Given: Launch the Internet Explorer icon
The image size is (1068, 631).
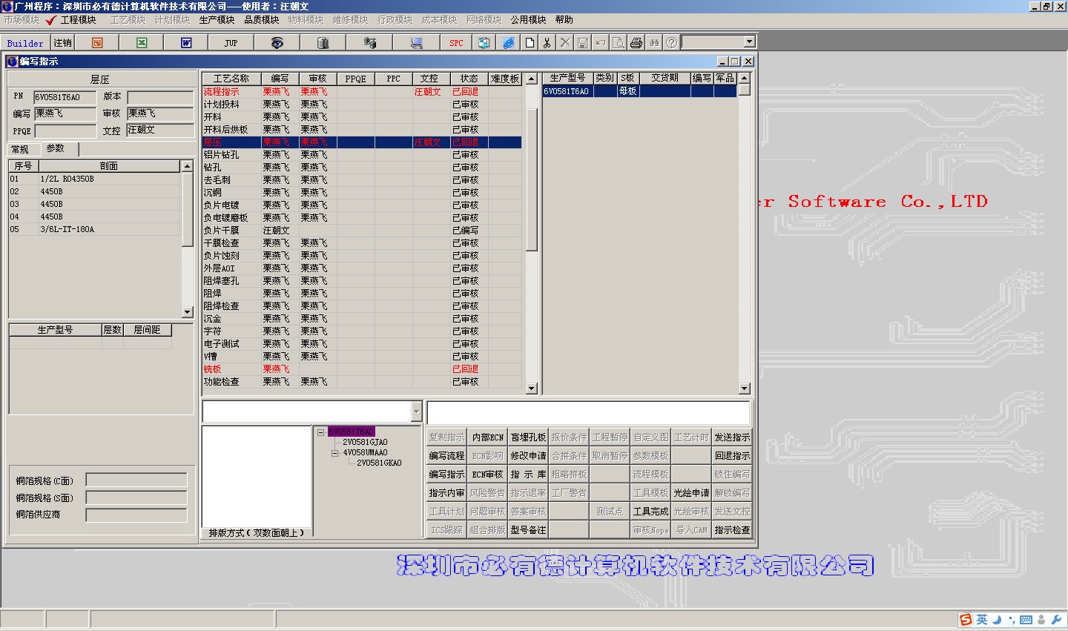Looking at the screenshot, I should 508,43.
